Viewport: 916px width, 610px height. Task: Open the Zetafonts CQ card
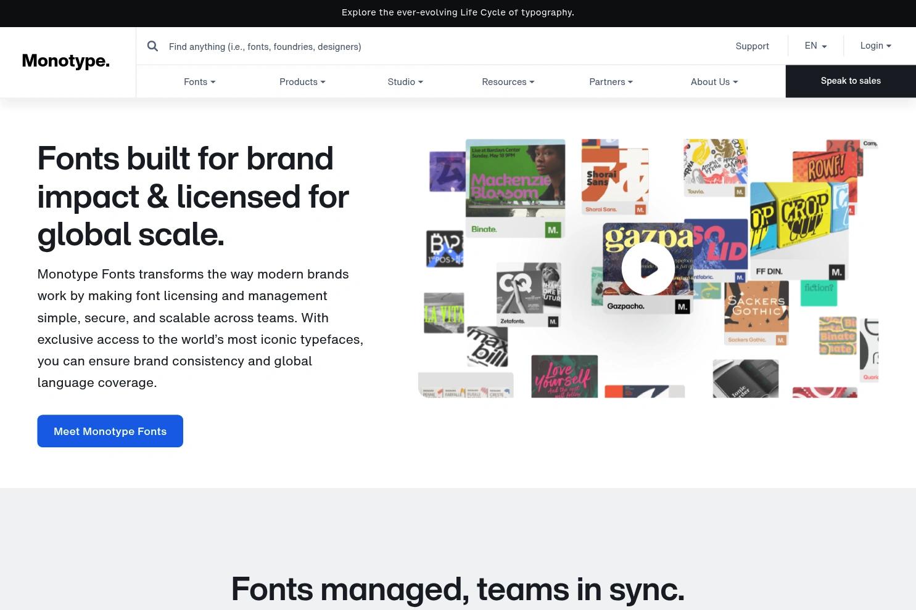click(529, 295)
